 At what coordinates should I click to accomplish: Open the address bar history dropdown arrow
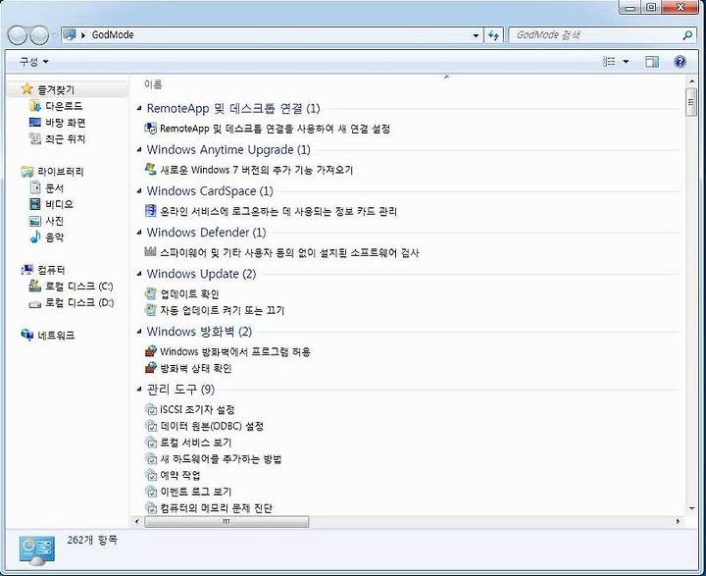476,35
